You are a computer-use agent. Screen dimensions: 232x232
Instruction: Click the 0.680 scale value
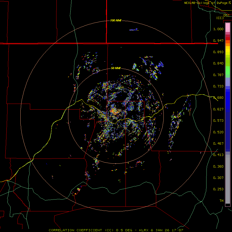(218, 98)
